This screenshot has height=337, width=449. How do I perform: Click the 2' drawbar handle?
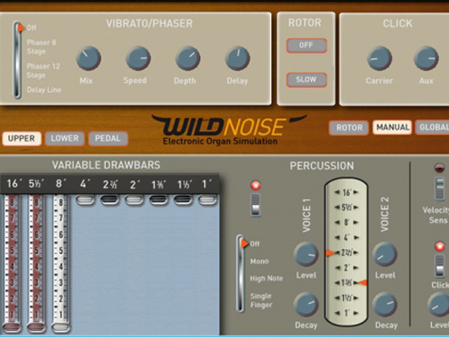135,200
